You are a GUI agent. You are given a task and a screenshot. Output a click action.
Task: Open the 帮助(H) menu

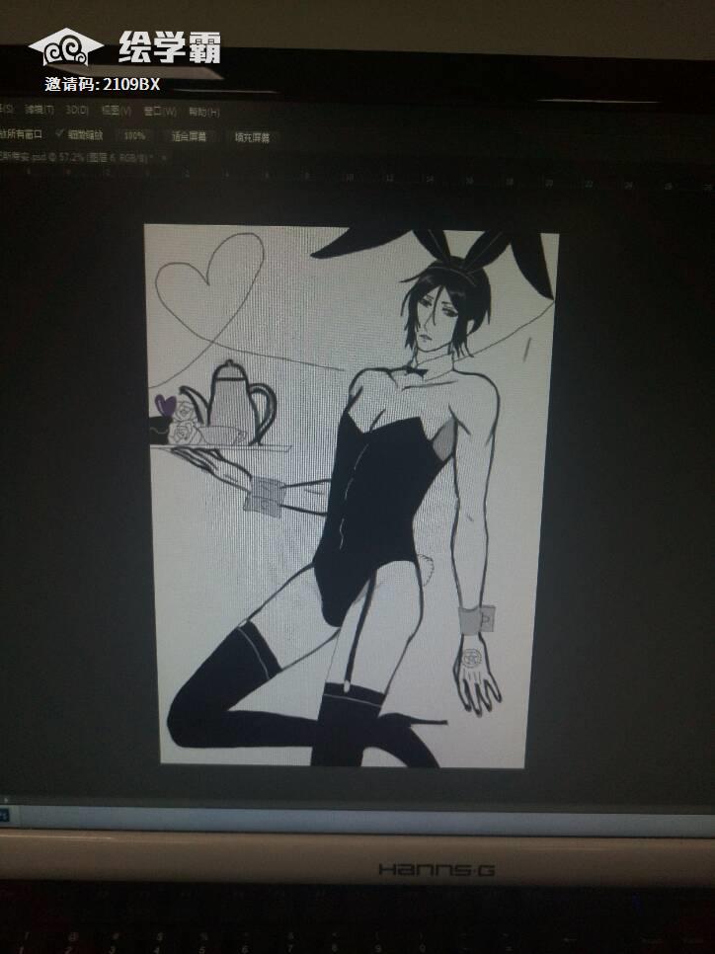coord(203,112)
